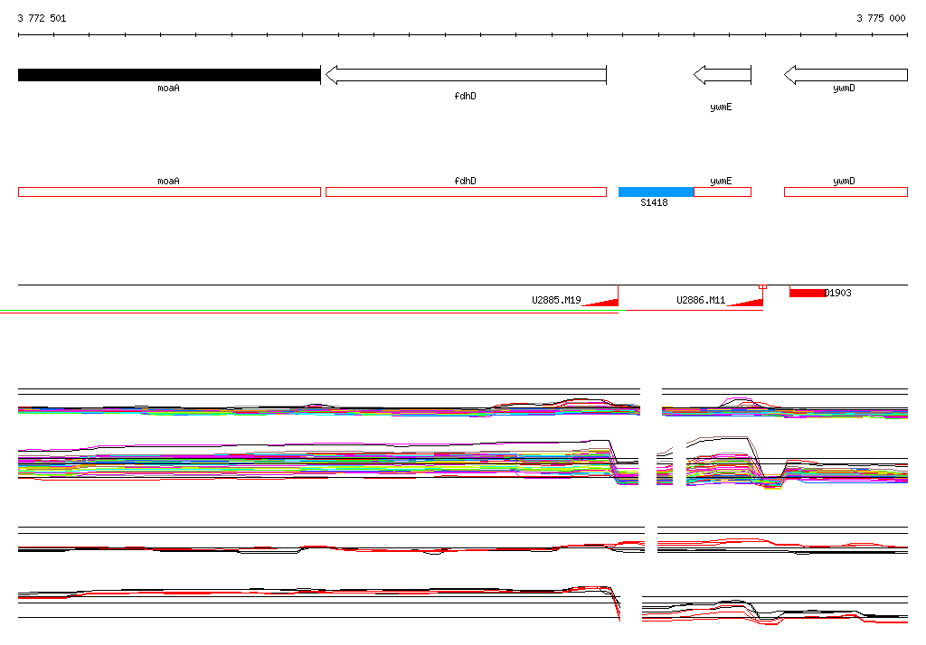Select the red-outlined moaA box in second track
The image size is (926, 645).
[169, 192]
